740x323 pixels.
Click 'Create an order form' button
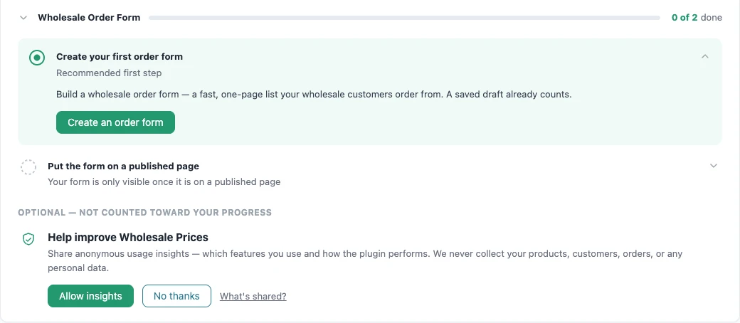tap(115, 122)
